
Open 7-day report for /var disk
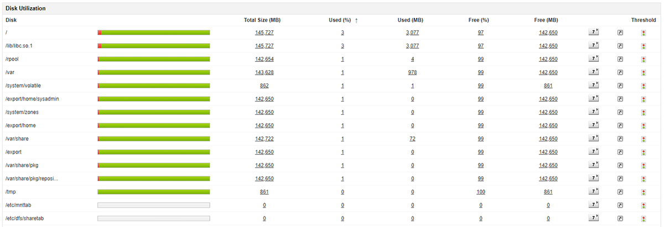tap(593, 72)
